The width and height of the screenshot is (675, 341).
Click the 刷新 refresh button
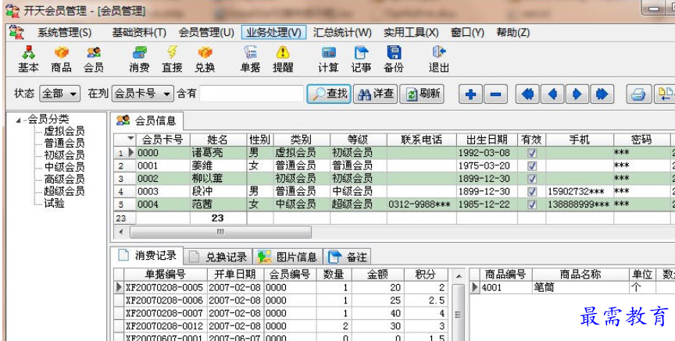coord(422,94)
